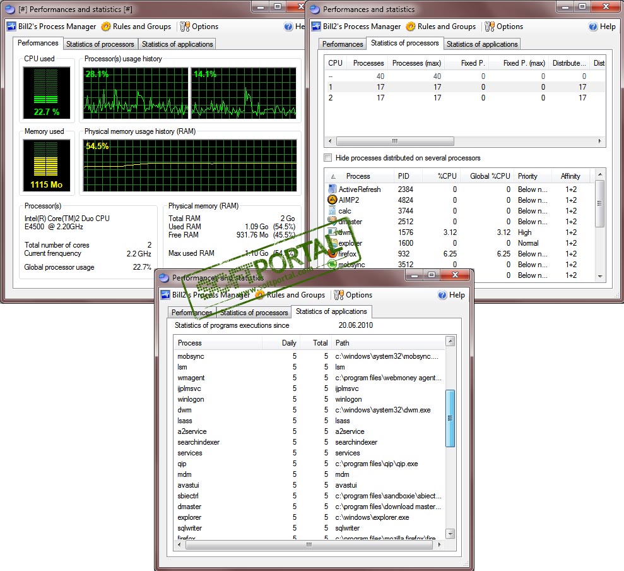
Task: Click the Help question-mark icon in bottom window
Action: click(x=442, y=295)
